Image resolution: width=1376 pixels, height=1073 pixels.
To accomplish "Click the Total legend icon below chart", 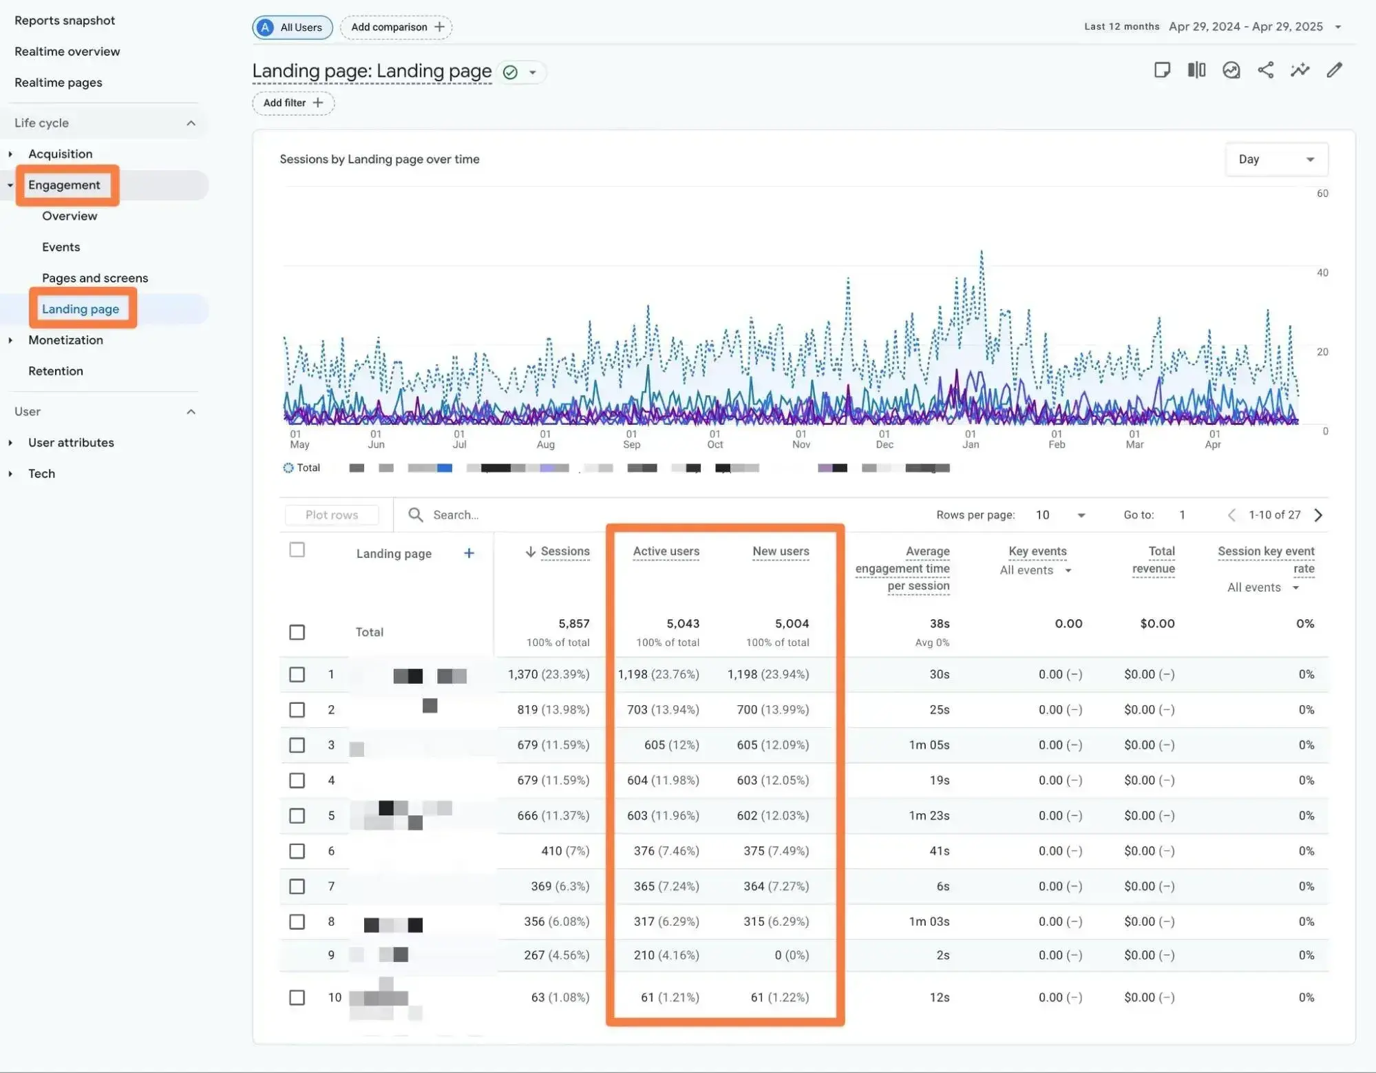I will tap(289, 468).
